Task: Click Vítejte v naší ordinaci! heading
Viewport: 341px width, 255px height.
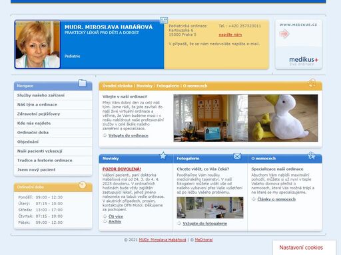Action: 125,96
